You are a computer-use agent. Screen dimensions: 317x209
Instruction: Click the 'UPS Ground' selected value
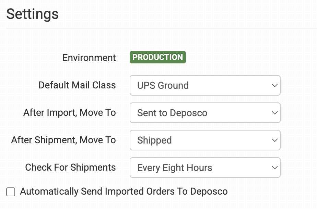[163, 85]
